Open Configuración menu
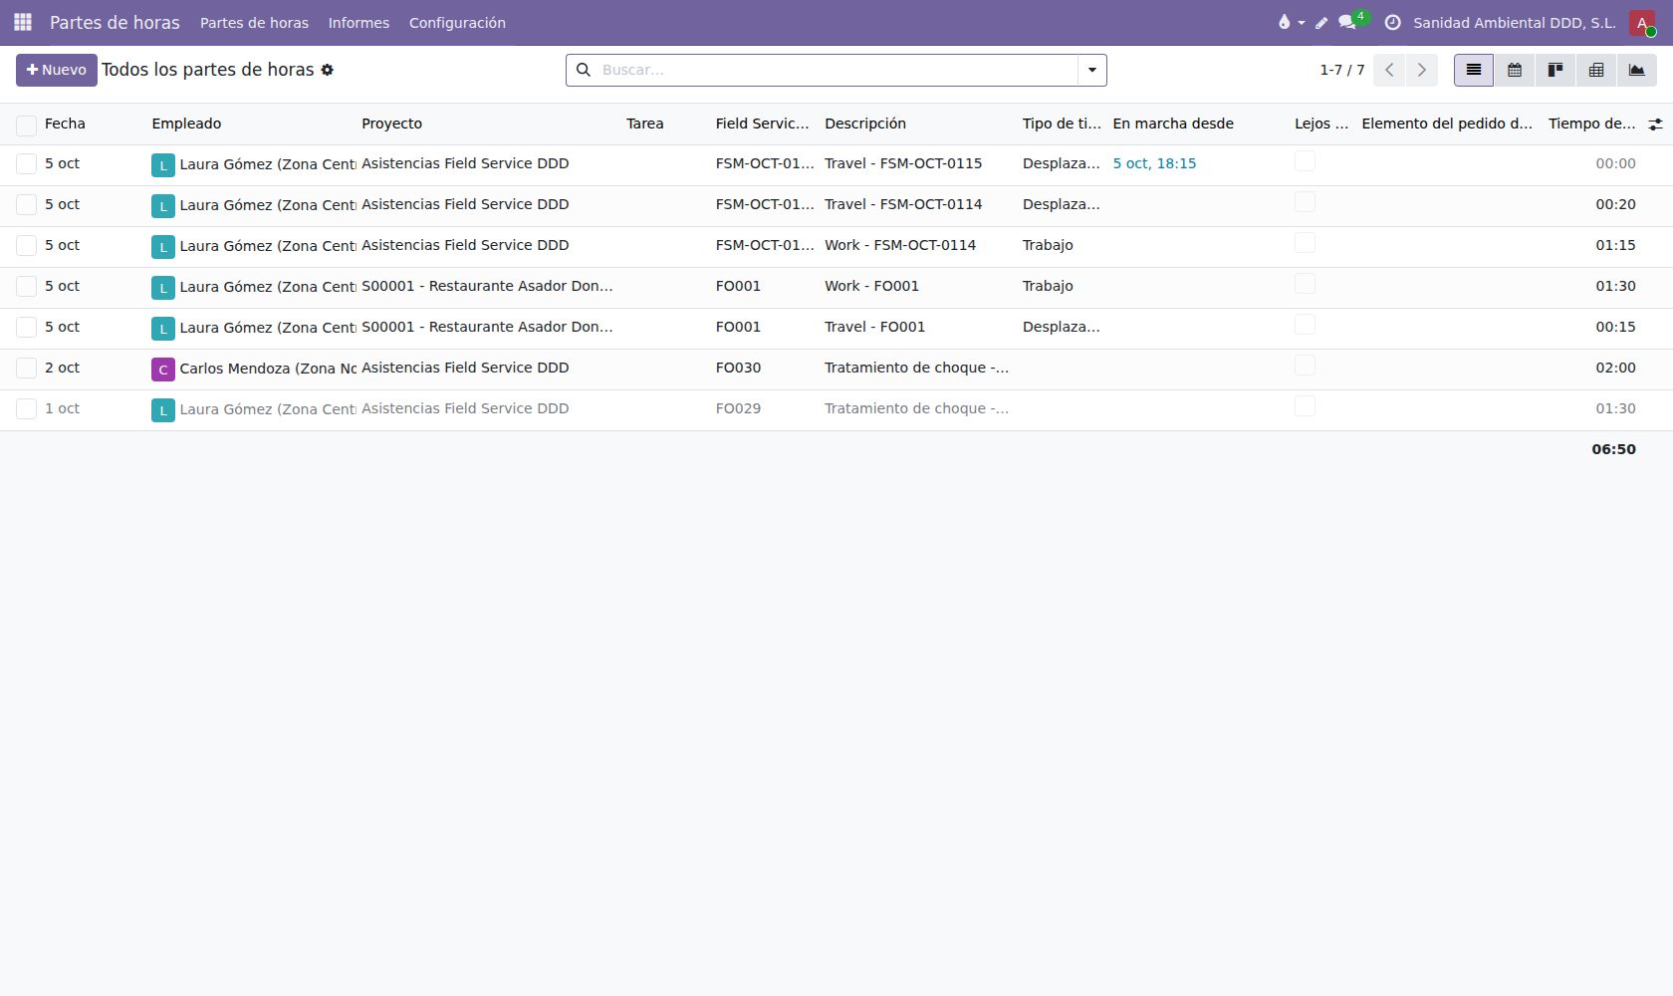 point(457,22)
